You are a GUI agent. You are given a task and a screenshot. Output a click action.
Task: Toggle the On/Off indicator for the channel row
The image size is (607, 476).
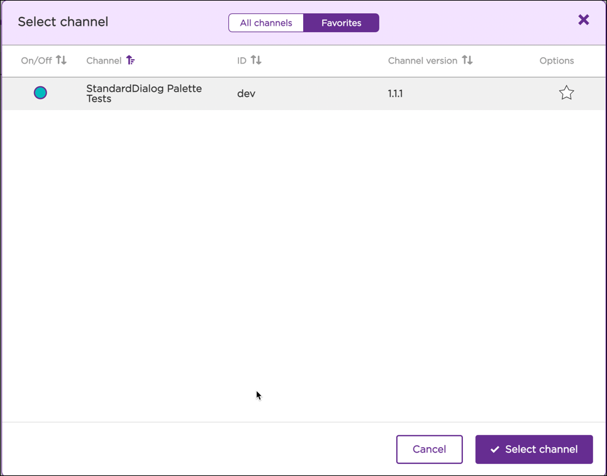(x=40, y=92)
